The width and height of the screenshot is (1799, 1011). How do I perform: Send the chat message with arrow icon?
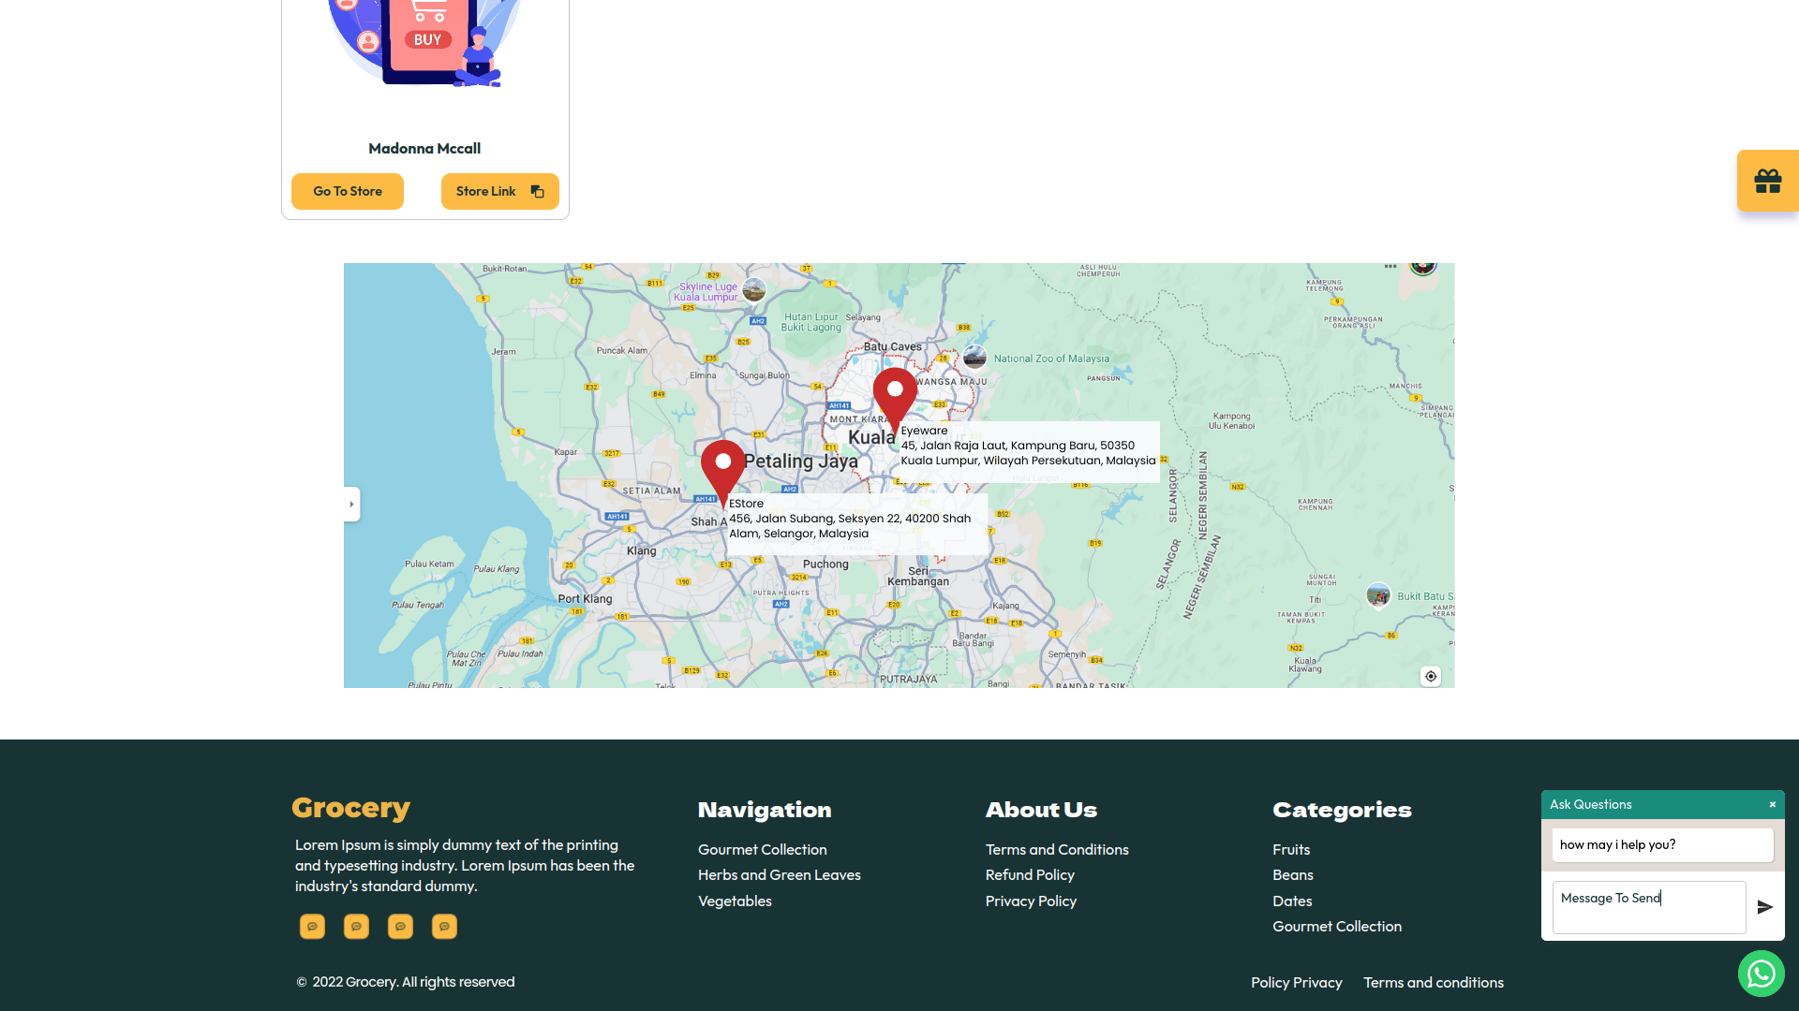[x=1764, y=907]
